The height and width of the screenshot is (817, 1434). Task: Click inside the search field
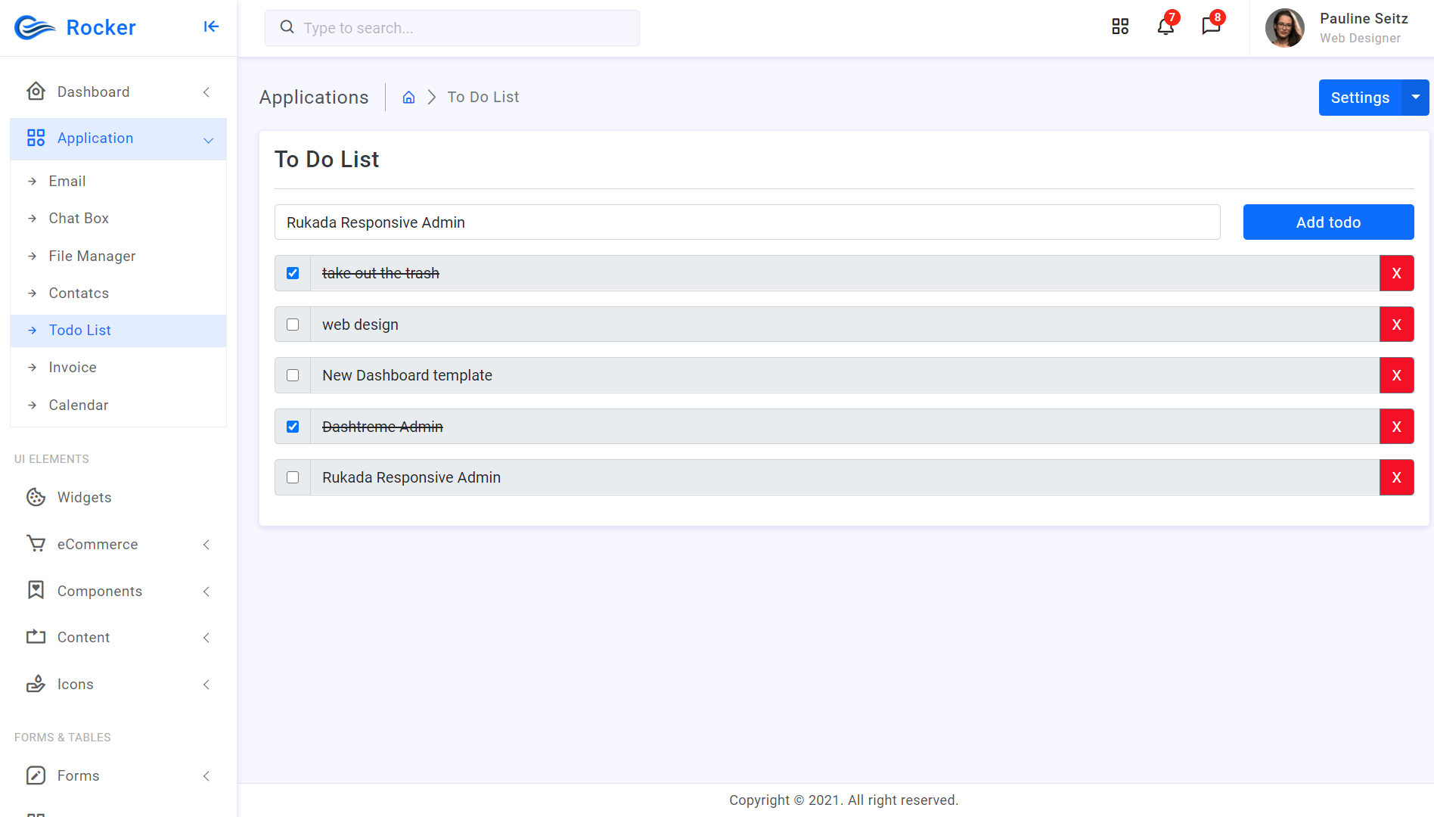(x=452, y=27)
